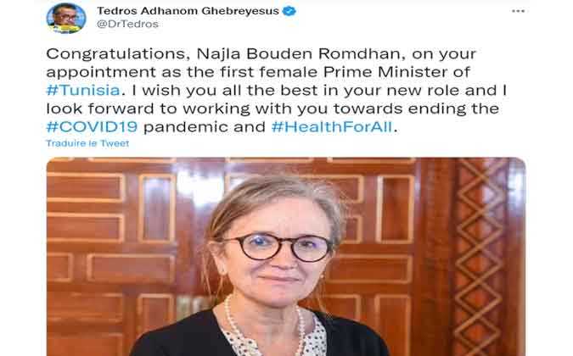Click the word Congratulations in the tweet

pos(116,55)
